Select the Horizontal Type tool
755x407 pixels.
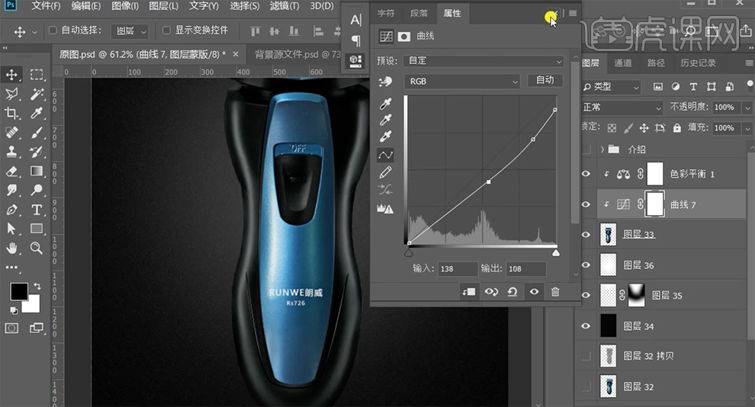point(37,210)
